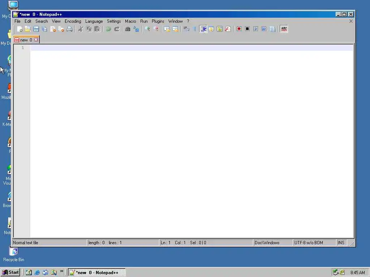
Task: Click the Open file toolbar icon
Action: point(28,29)
